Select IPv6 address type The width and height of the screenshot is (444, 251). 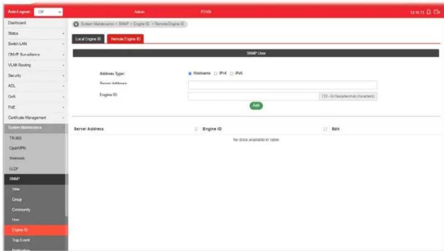point(232,74)
